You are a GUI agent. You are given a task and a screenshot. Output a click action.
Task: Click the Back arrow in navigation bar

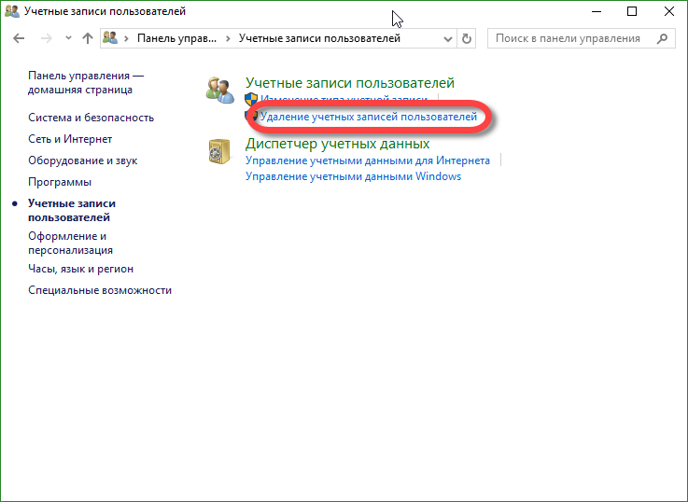point(20,38)
